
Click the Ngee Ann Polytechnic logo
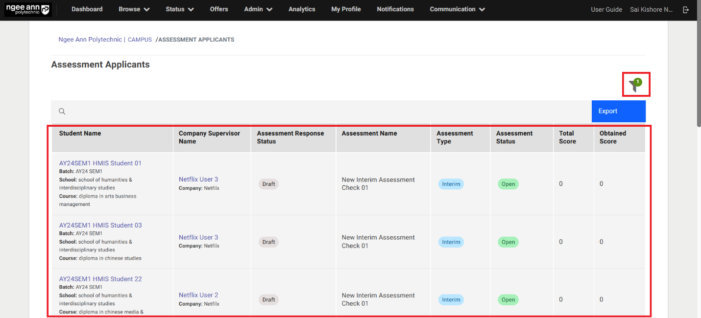coord(27,10)
